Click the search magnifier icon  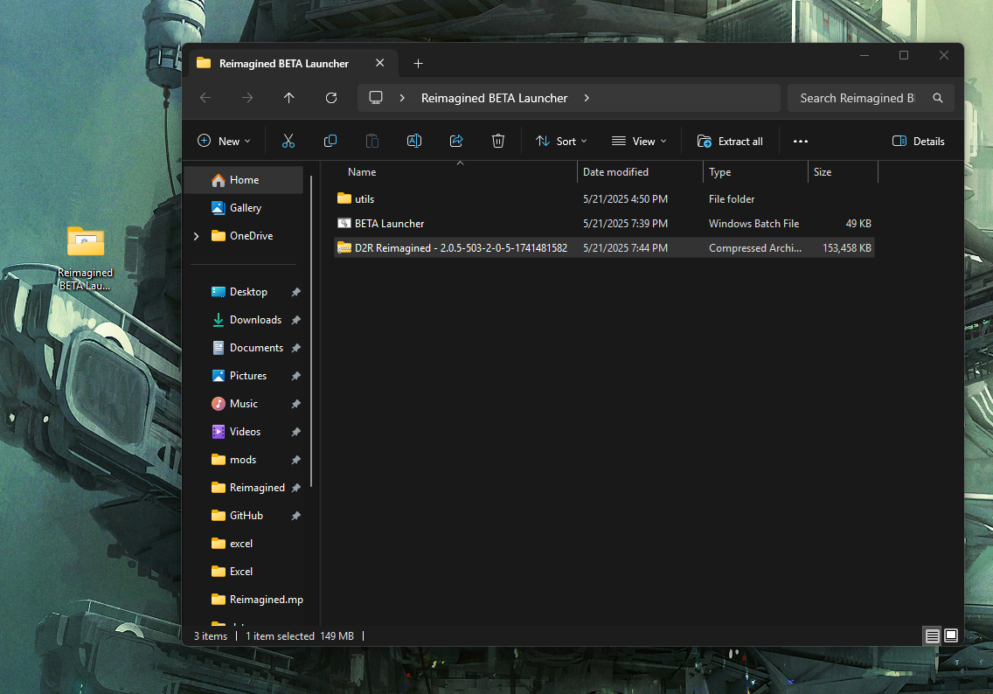(x=938, y=98)
